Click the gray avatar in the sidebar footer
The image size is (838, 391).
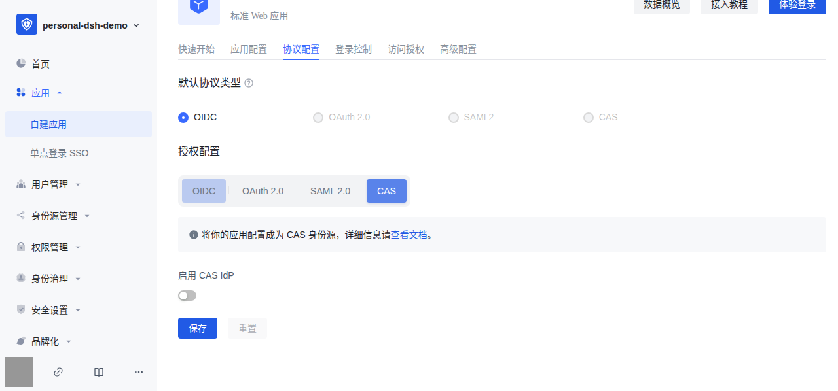(19, 372)
